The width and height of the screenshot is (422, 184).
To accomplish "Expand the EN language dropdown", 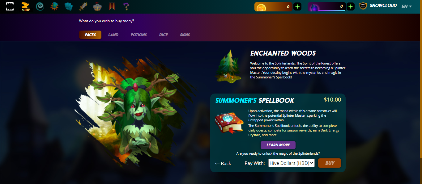I will pyautogui.click(x=407, y=6).
